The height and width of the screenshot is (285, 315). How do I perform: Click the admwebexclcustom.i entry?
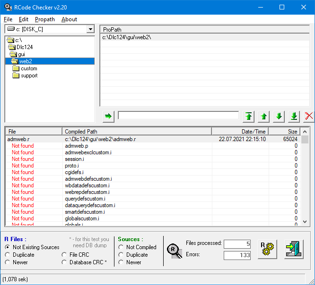click(x=88, y=152)
